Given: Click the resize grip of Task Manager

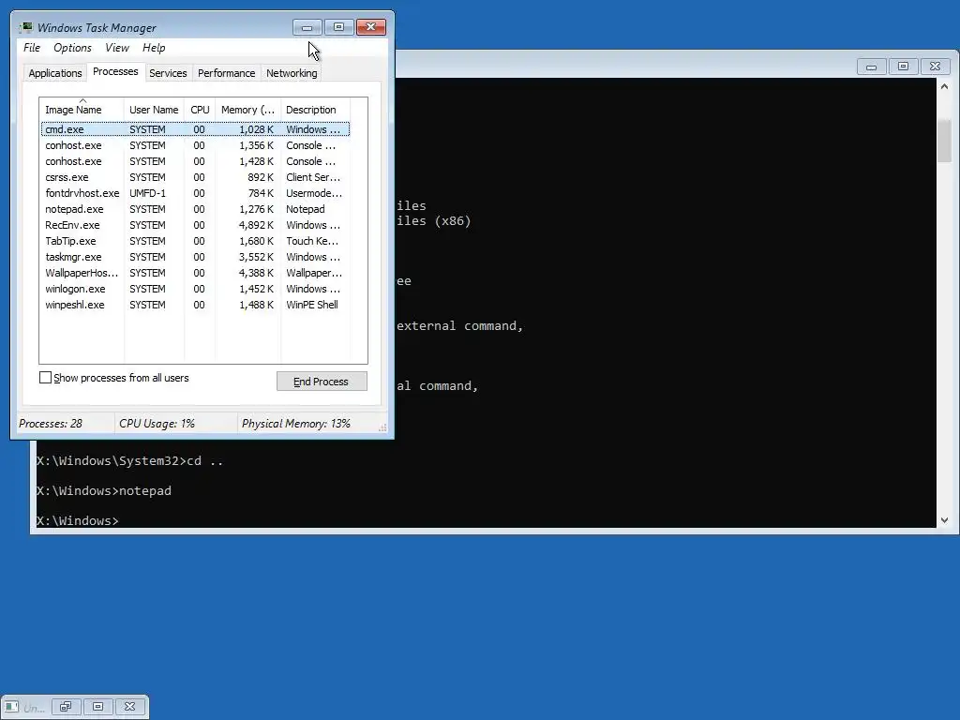Looking at the screenshot, I should pos(382,427).
